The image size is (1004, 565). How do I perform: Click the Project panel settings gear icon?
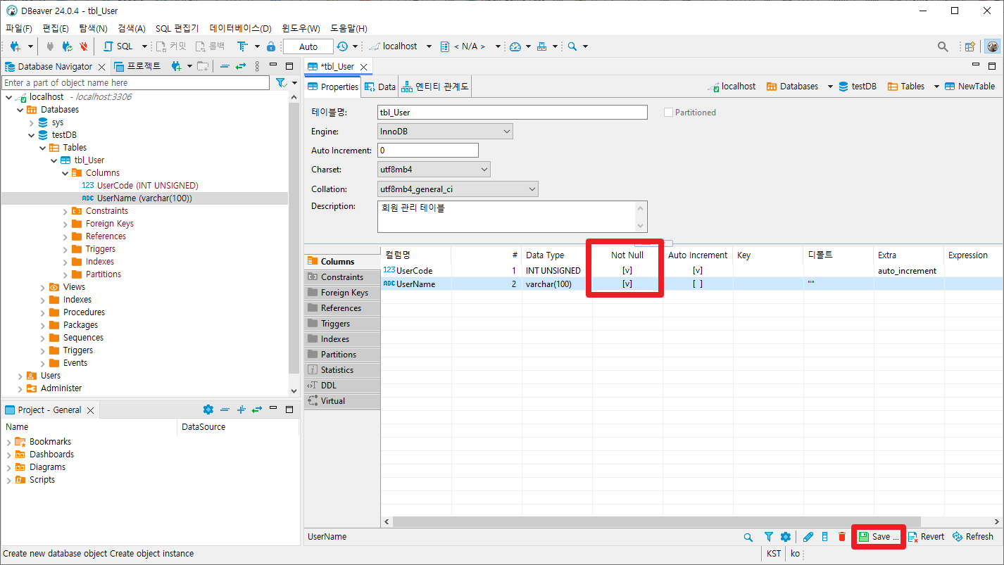(x=208, y=410)
